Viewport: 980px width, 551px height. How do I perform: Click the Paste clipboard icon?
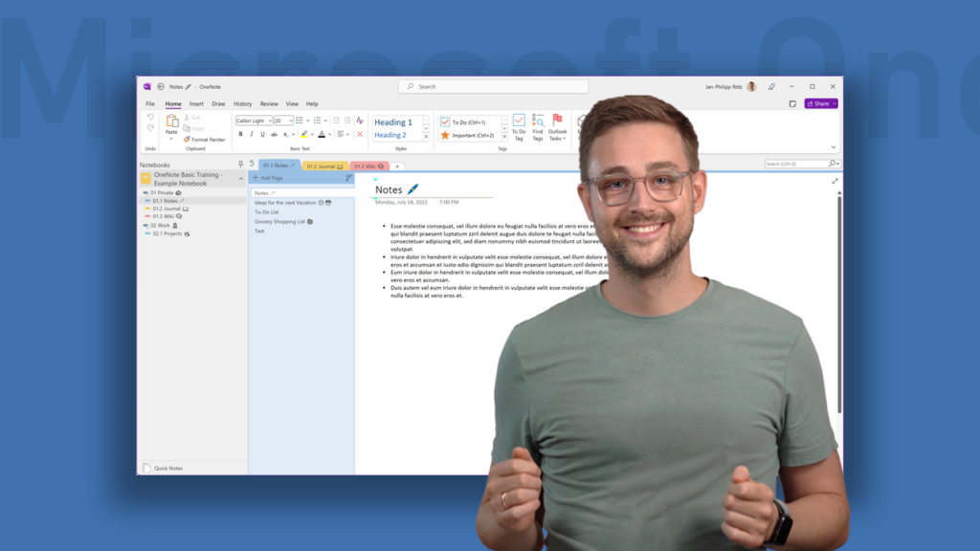pyautogui.click(x=172, y=121)
